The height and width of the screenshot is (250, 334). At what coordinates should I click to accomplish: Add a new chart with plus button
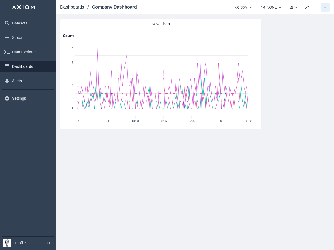pos(325,7)
